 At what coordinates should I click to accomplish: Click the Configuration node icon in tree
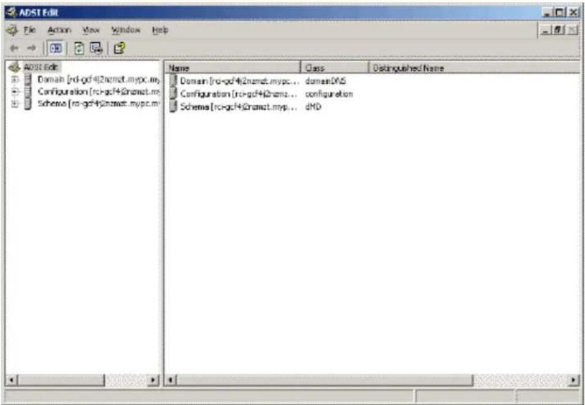click(28, 92)
